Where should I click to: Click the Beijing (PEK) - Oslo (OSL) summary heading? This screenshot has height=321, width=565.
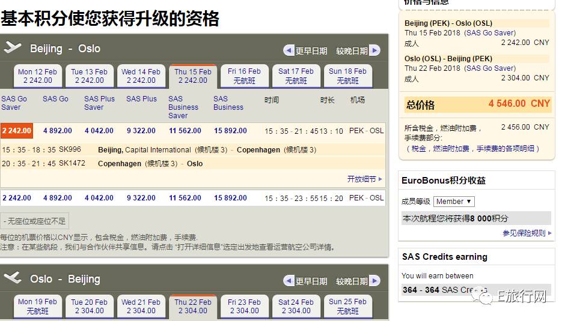(448, 23)
